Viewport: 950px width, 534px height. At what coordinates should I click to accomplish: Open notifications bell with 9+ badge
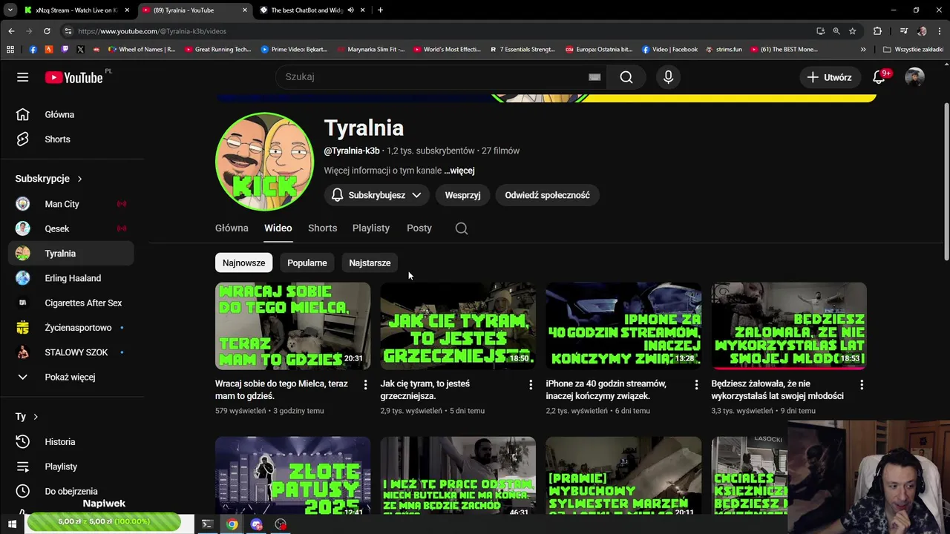tap(879, 77)
